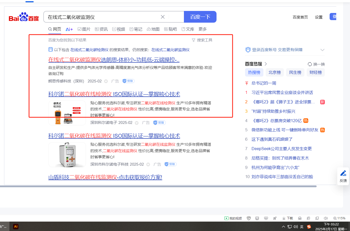Open the 反馈 feedback pencil icon
The height and width of the screenshot is (231, 350).
click(x=343, y=176)
